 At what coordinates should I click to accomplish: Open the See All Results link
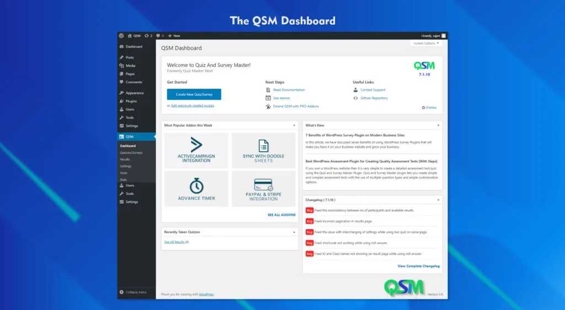click(174, 242)
